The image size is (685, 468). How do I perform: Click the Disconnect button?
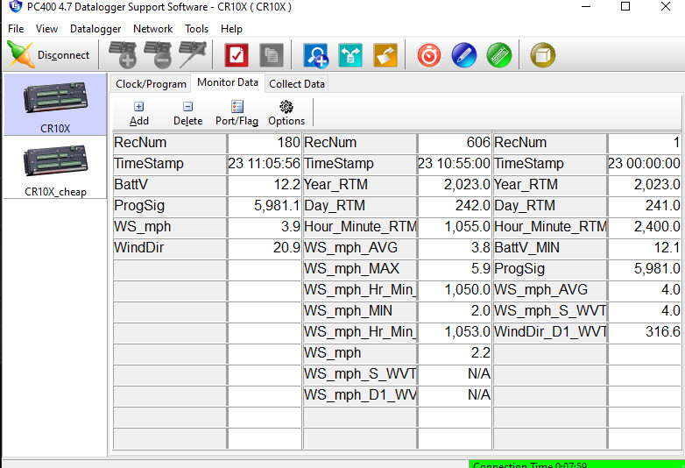(50, 55)
